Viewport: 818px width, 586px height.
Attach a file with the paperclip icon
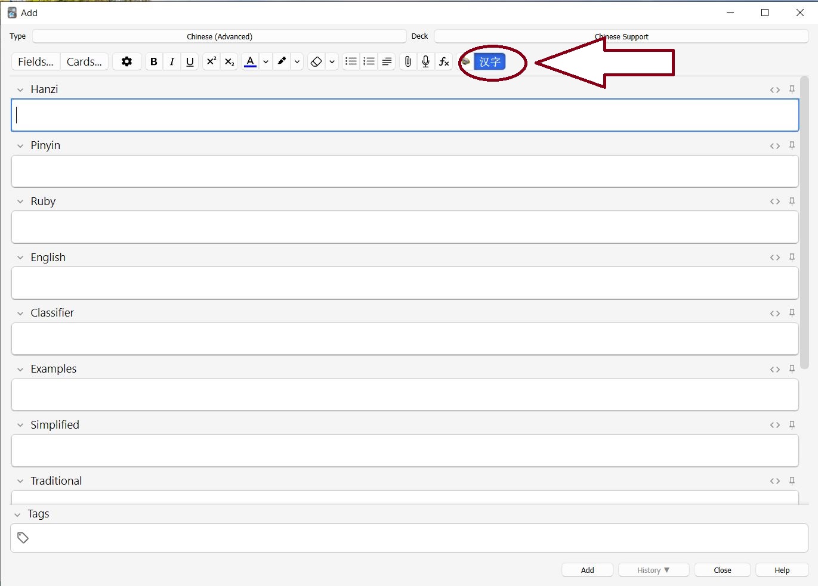(408, 61)
